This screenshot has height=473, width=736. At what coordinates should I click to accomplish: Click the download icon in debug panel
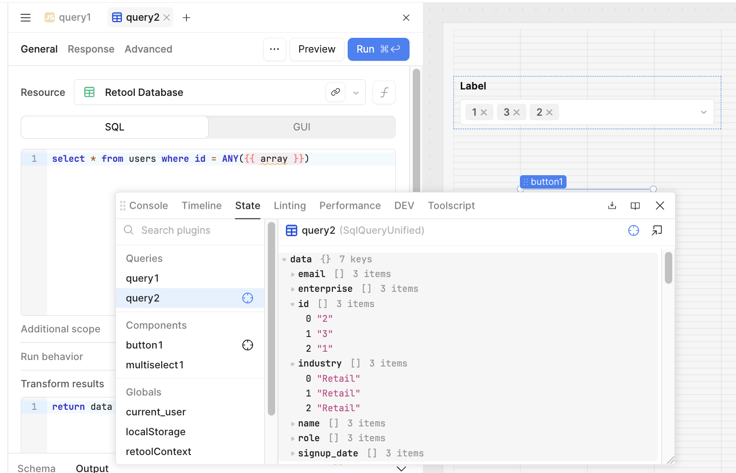[612, 206]
